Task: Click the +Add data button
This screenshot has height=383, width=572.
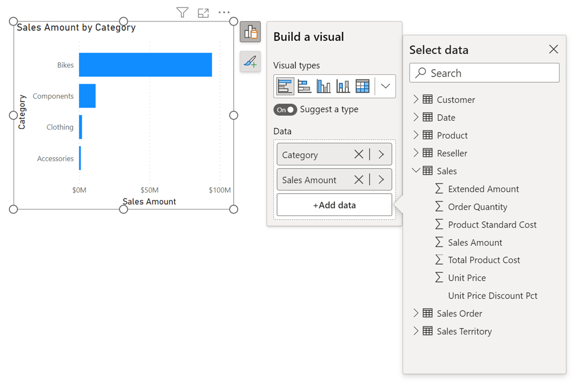Action: click(x=334, y=205)
